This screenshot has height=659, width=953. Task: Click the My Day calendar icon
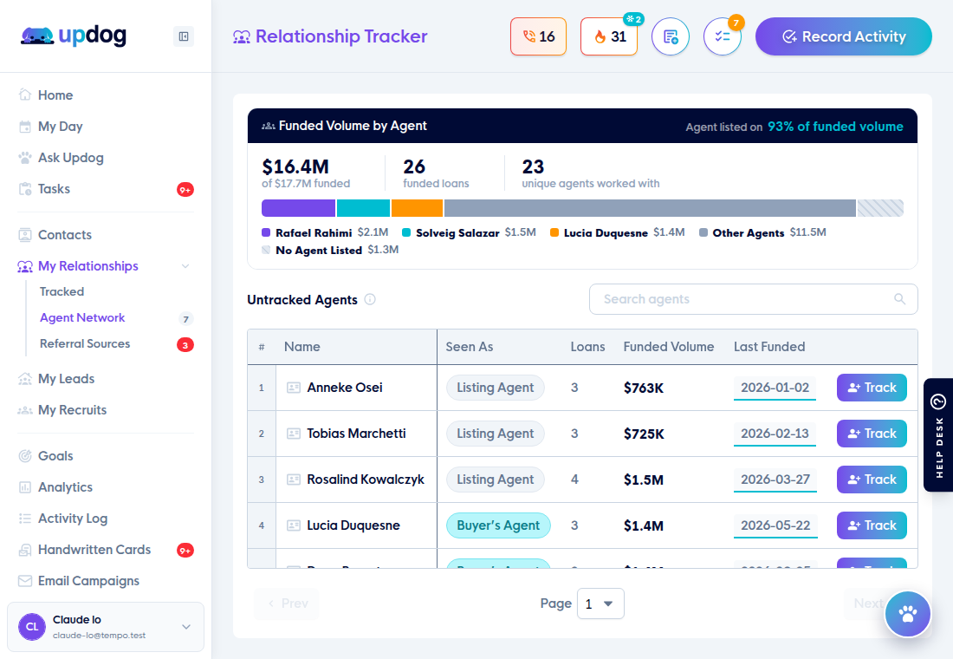[x=25, y=127]
